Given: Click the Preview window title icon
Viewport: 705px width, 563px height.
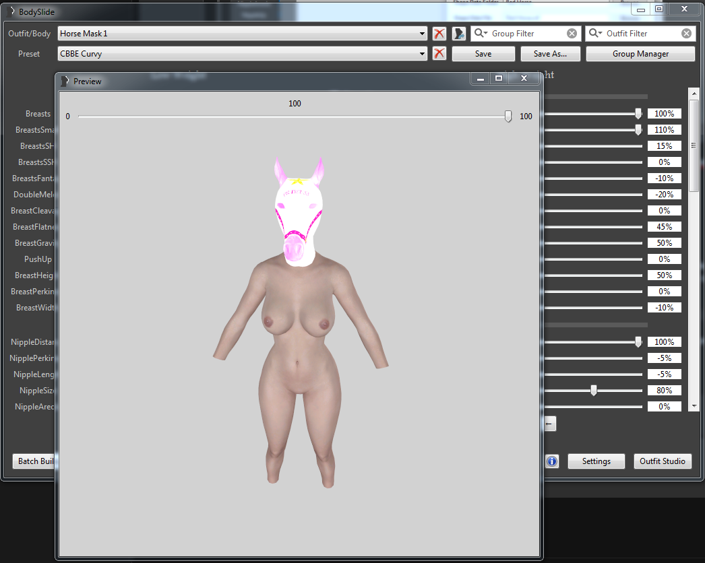Looking at the screenshot, I should click(x=65, y=81).
